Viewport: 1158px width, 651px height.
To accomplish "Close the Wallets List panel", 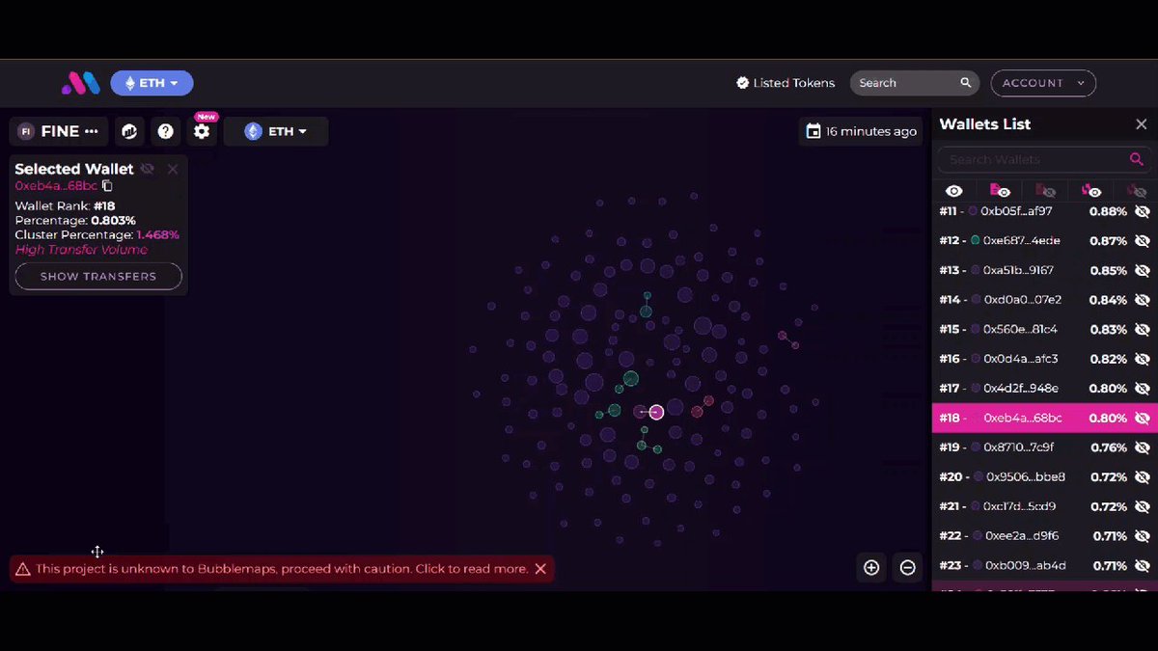I will pos(1141,124).
